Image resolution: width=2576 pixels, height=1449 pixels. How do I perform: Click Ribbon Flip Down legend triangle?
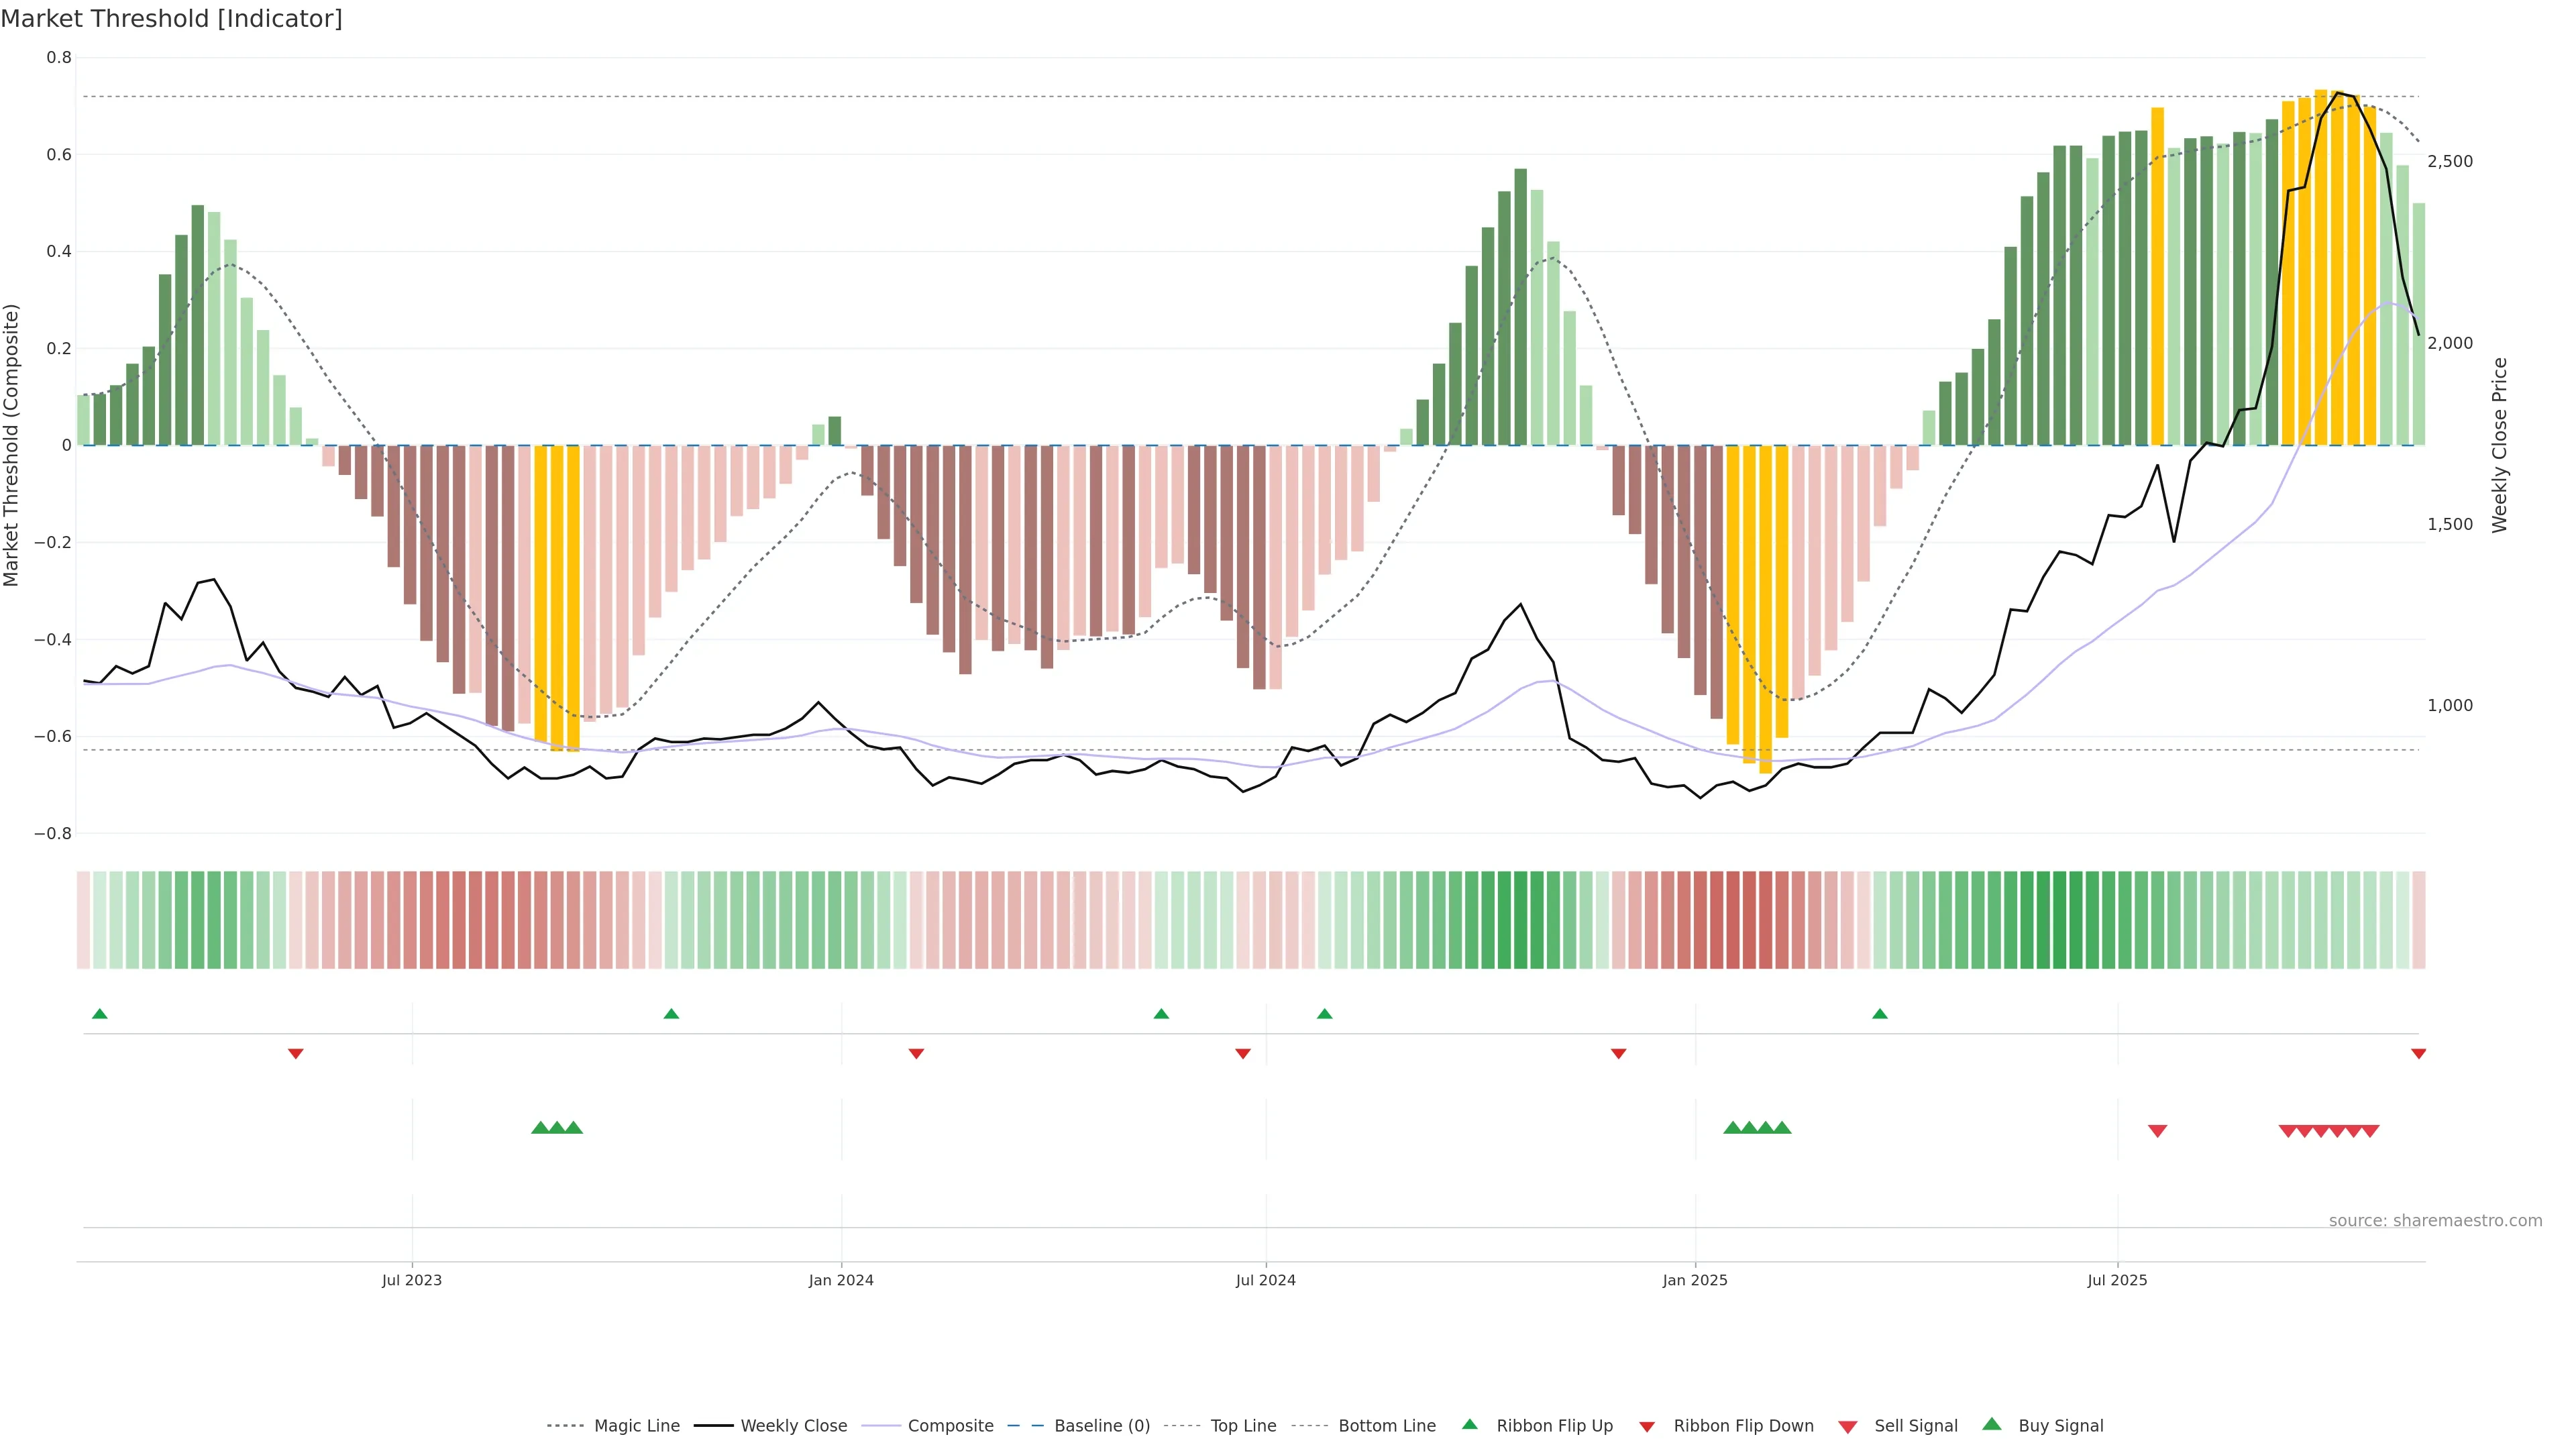point(1647,1426)
